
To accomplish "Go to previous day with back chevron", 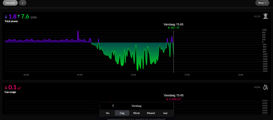I will (113, 106).
